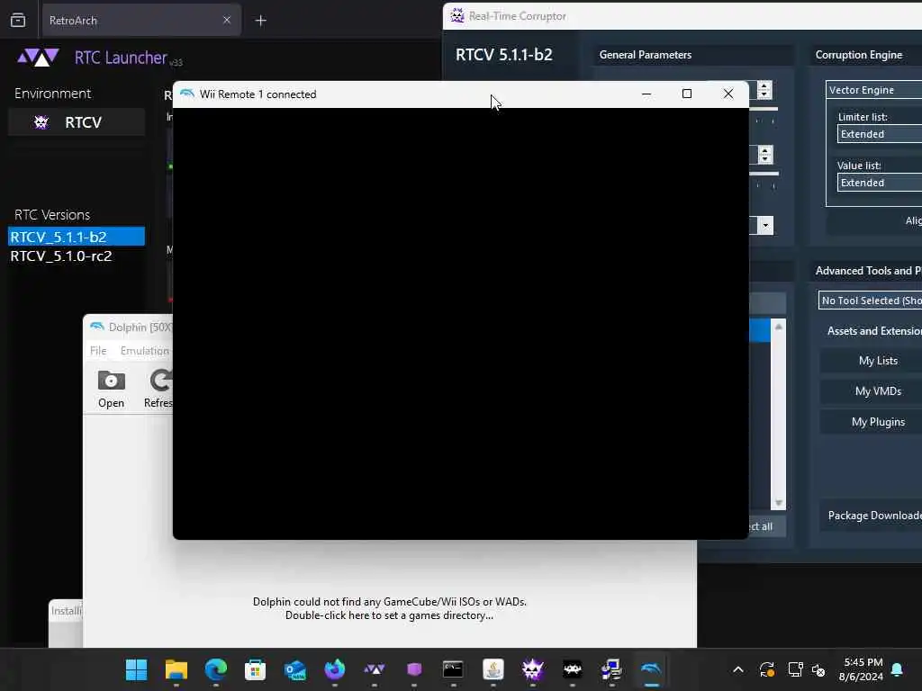
Task: Switch to Dolphin emulator in the taskbar
Action: click(651, 669)
